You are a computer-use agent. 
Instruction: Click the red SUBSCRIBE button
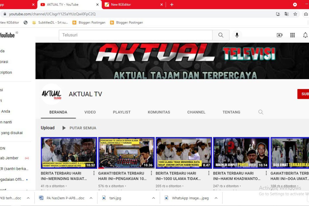click(x=304, y=94)
